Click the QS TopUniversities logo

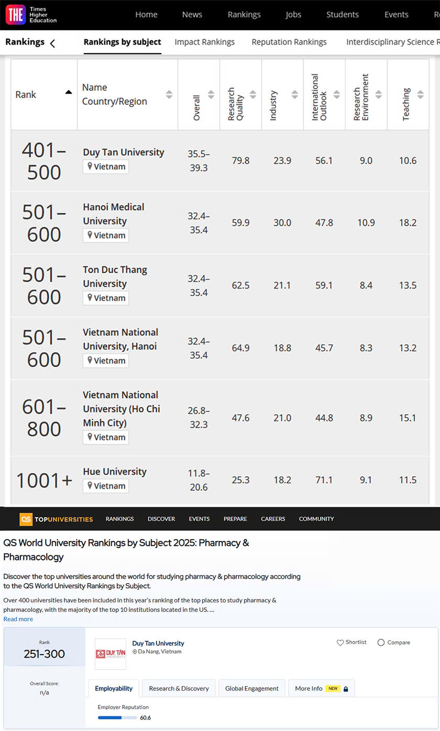click(56, 519)
